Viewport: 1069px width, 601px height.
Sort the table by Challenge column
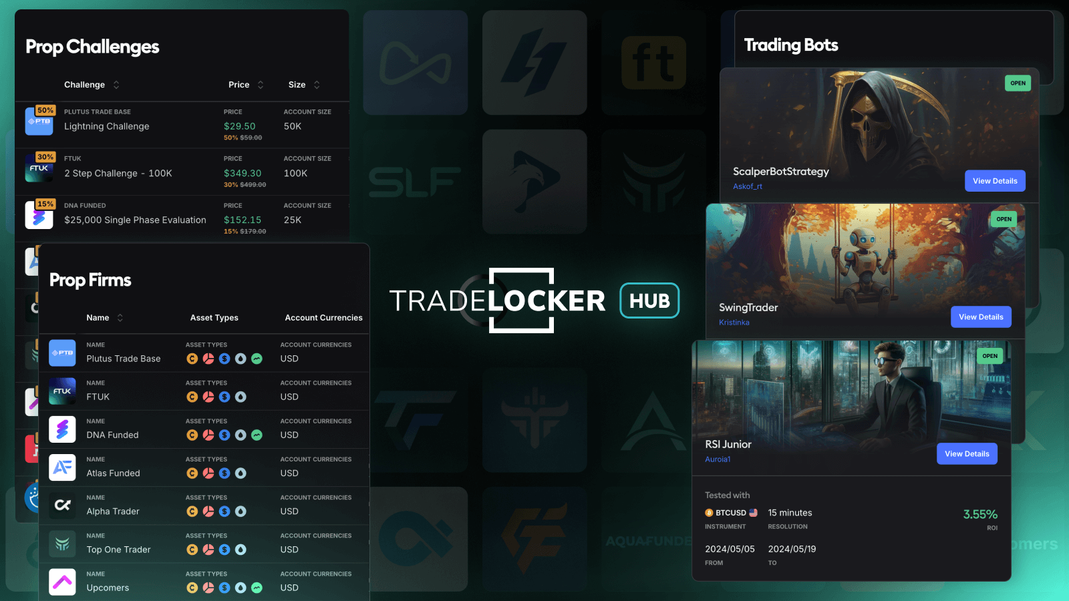coord(116,84)
